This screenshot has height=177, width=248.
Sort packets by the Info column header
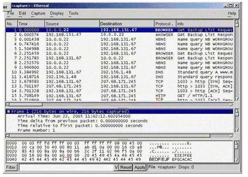[205, 24]
